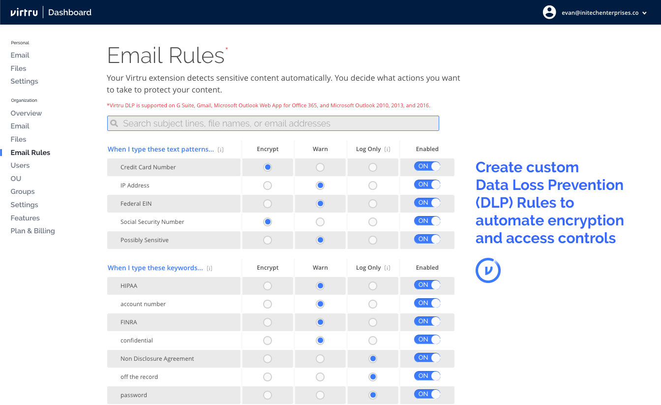This screenshot has width=661, height=405.
Task: Click the Virtru logo in header
Action: 24,12
